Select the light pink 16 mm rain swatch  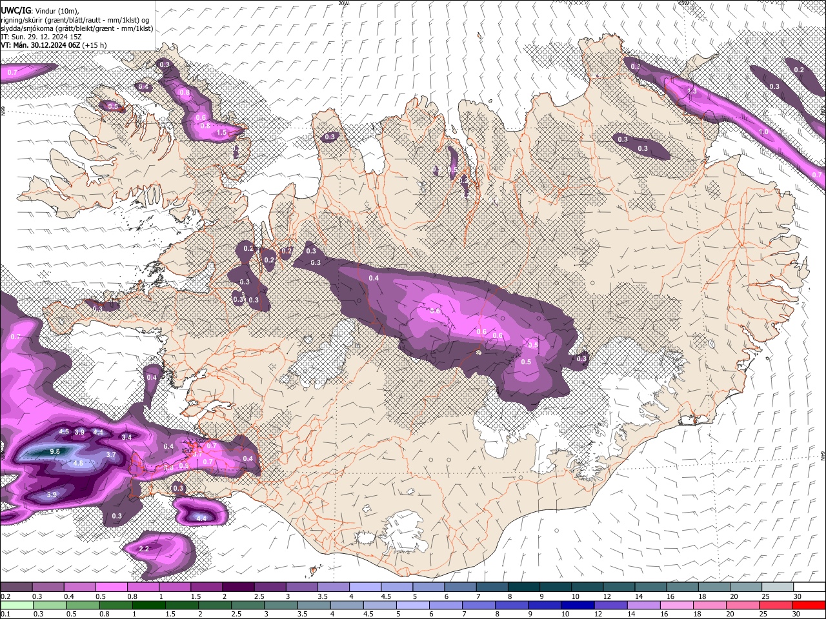[677, 605]
